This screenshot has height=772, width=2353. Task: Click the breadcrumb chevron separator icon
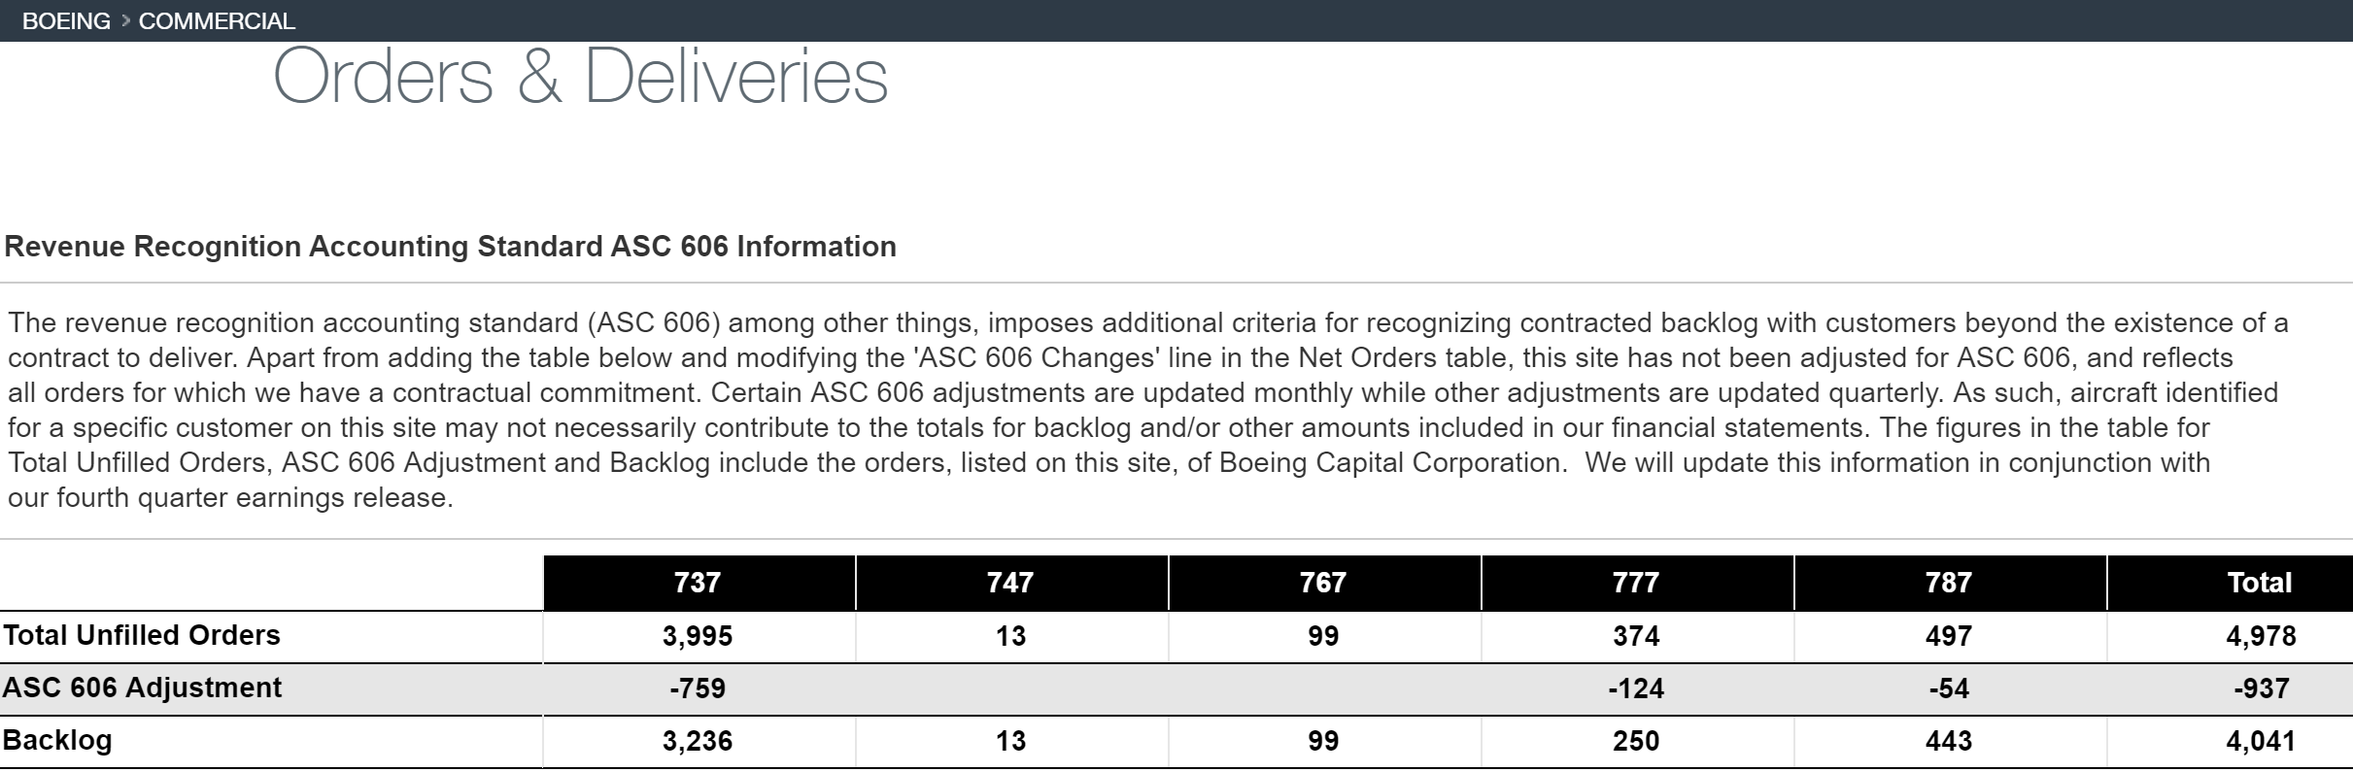click(125, 20)
